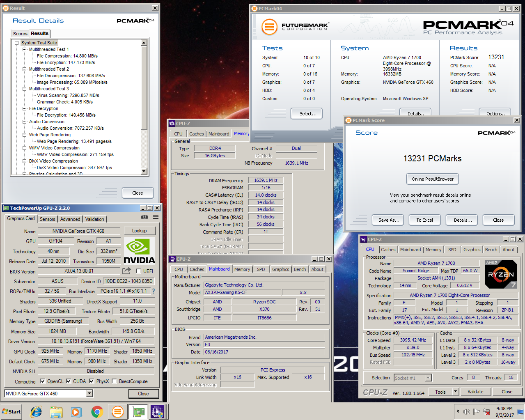
Task: Open the Validation tab in GPU-Z
Action: tap(95, 219)
